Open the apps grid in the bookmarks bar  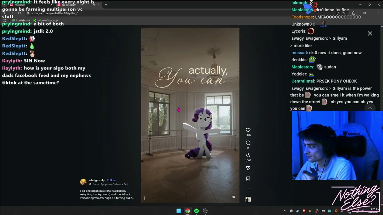tap(4, 20)
